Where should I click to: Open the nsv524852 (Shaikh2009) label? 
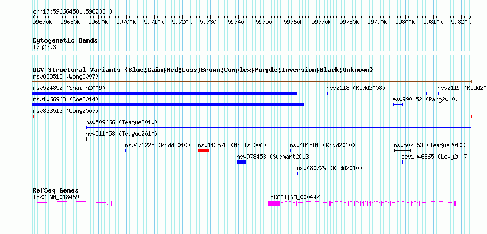tap(69, 88)
